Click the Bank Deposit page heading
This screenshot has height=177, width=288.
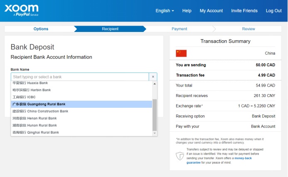(x=32, y=47)
